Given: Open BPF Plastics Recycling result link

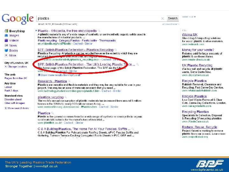Looking at the screenshot, I should click(75, 50).
